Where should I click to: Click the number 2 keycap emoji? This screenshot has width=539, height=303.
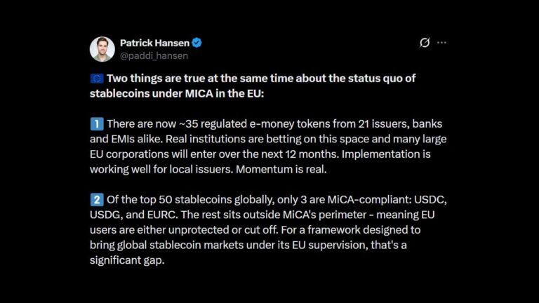(x=97, y=200)
